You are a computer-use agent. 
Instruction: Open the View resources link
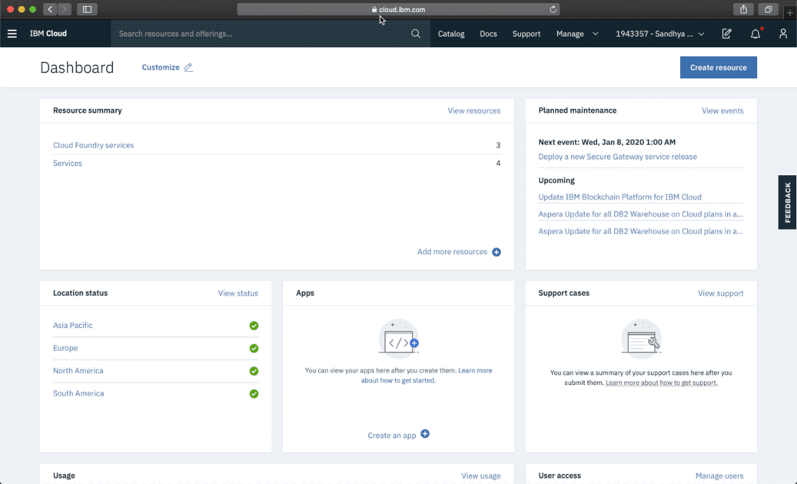tap(474, 111)
